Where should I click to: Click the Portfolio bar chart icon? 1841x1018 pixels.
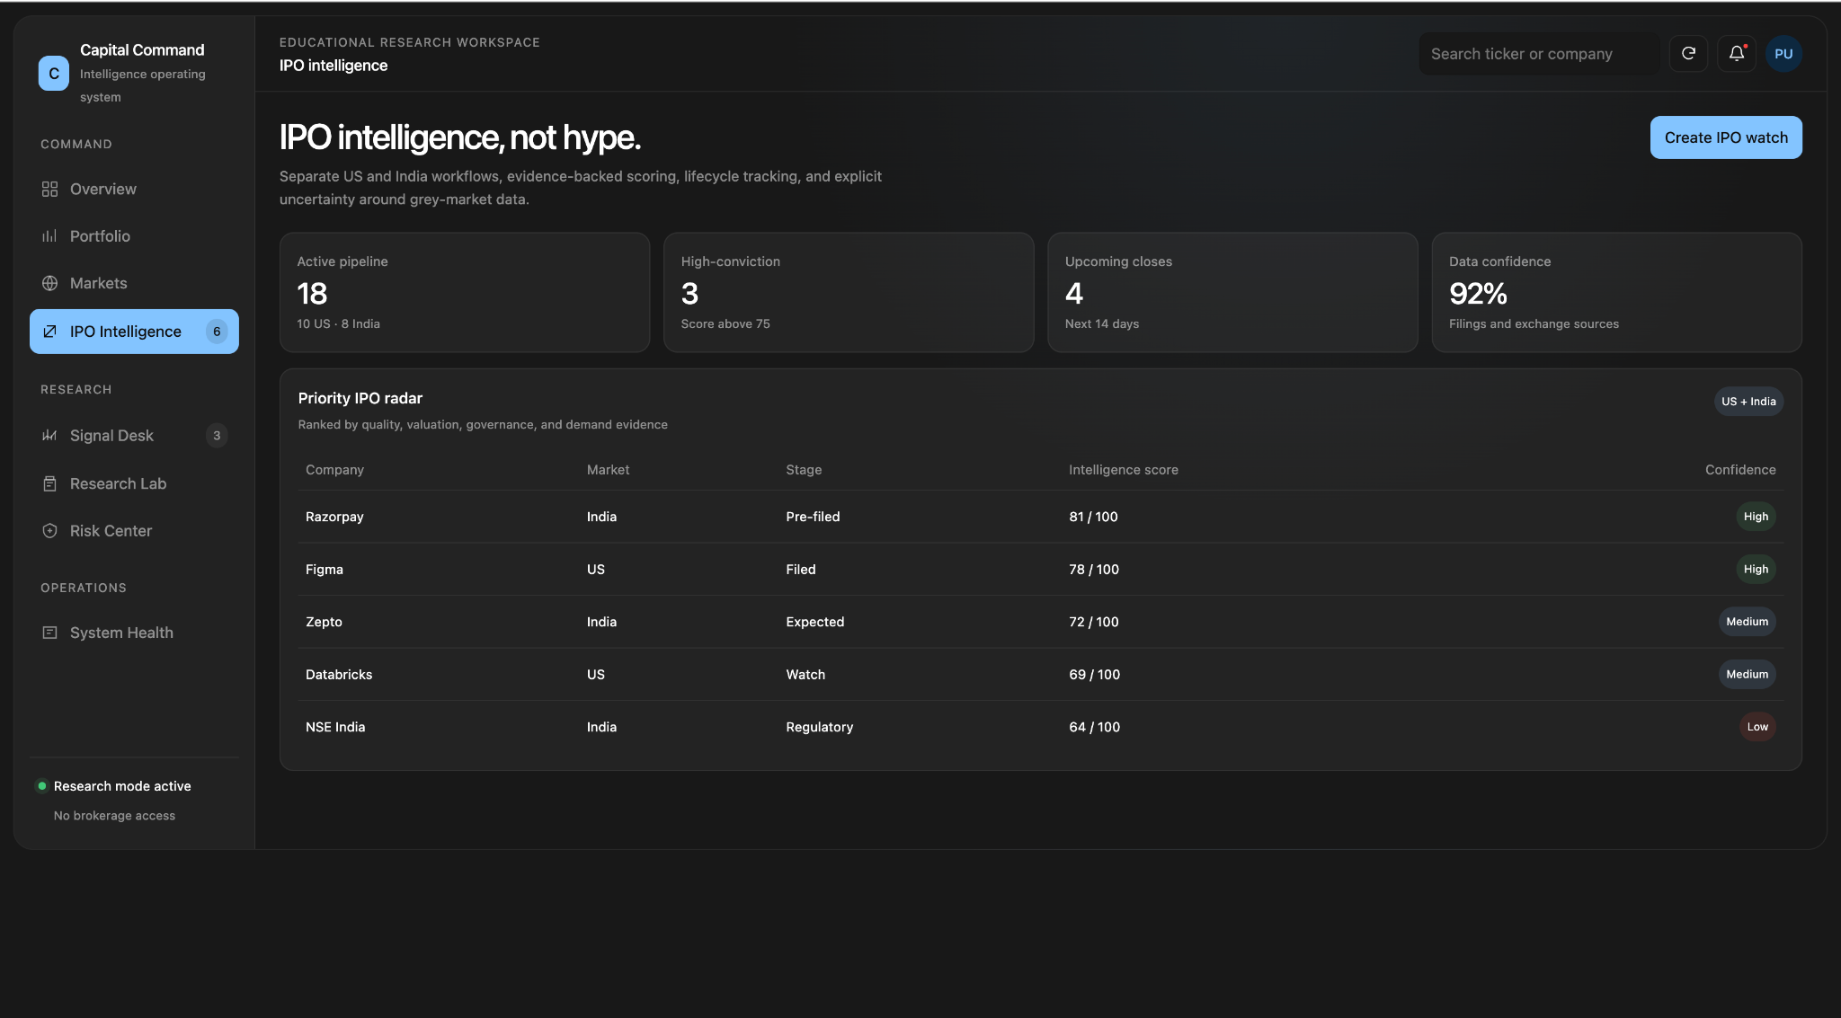pyautogui.click(x=49, y=236)
